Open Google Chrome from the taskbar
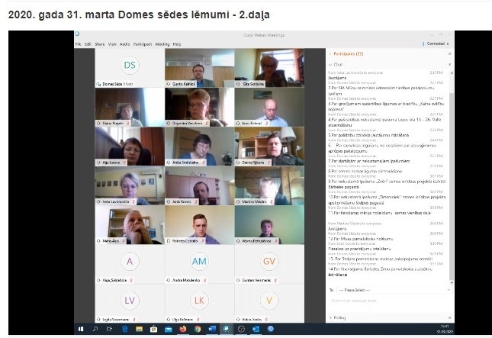492x338 pixels. click(x=198, y=329)
